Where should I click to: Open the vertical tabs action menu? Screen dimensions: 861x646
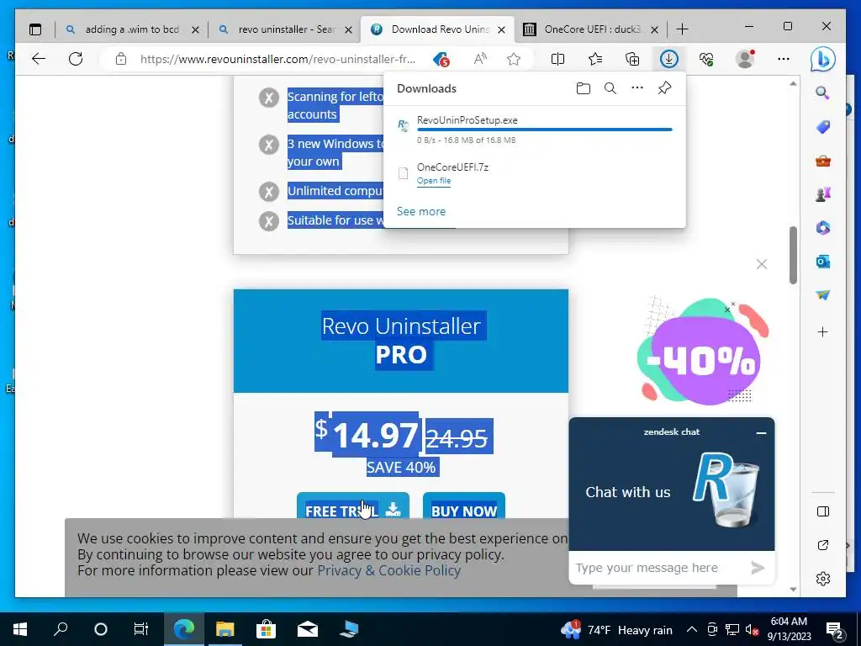[35, 29]
